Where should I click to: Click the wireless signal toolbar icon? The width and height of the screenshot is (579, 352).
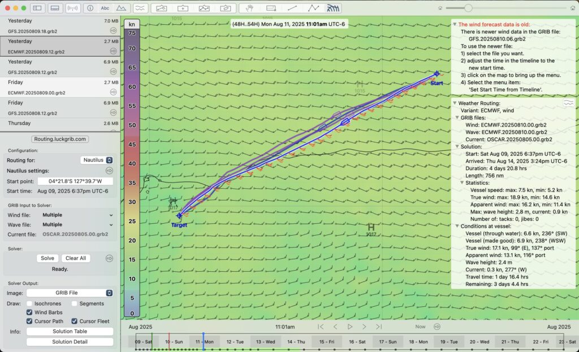[x=72, y=8]
